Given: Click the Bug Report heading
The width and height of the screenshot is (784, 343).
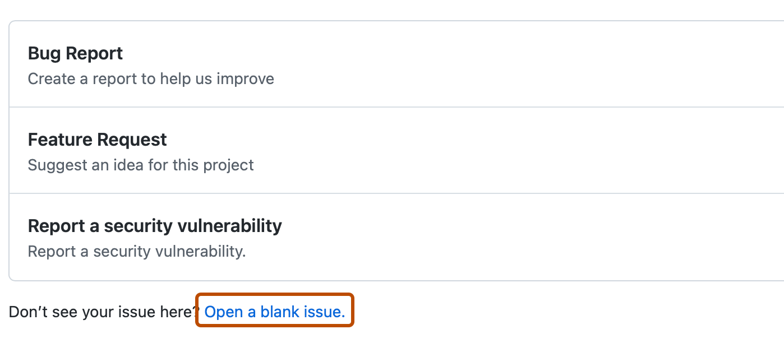Looking at the screenshot, I should [x=75, y=53].
